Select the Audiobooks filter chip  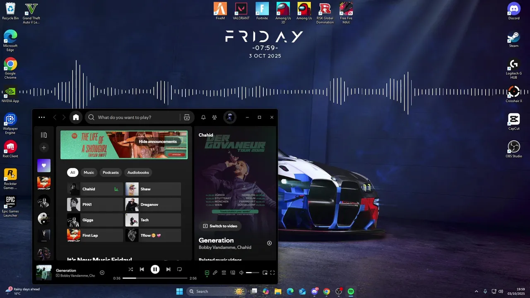click(138, 173)
